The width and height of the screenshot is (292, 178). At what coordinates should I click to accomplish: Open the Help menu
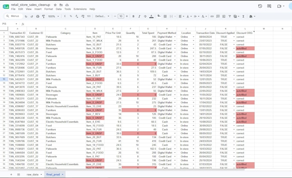click(x=92, y=9)
